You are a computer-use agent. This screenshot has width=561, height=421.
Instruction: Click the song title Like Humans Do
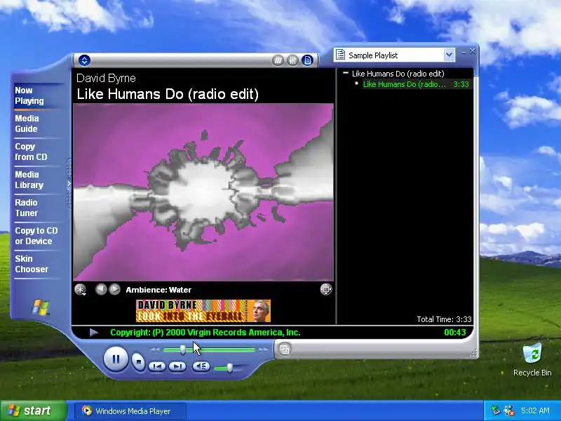[x=168, y=94]
